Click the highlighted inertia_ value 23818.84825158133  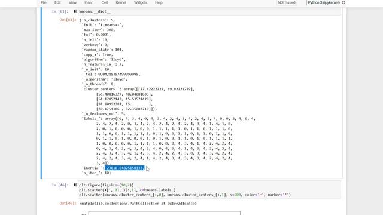click(124, 168)
